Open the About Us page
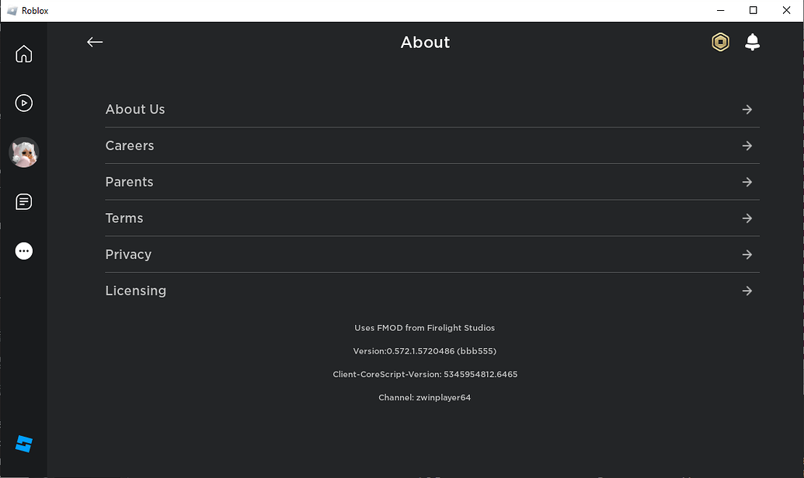 (135, 110)
